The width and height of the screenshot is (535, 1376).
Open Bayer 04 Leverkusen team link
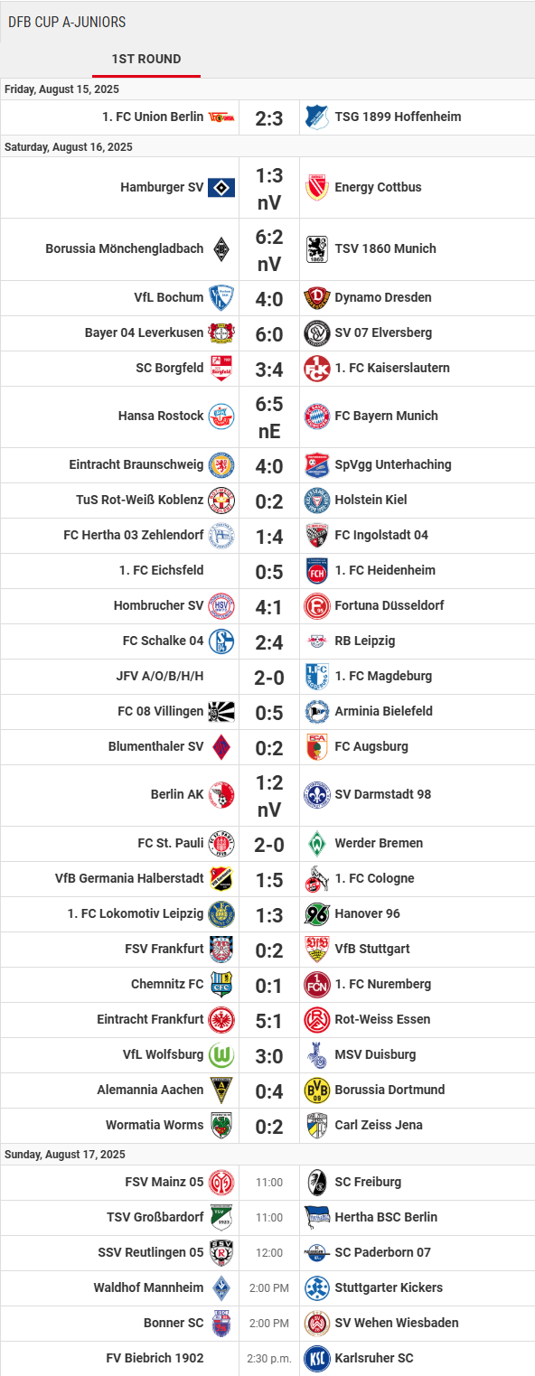tap(145, 333)
